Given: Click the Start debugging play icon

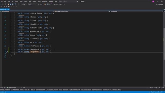Looking at the screenshot, I should click(x=39, y=4).
